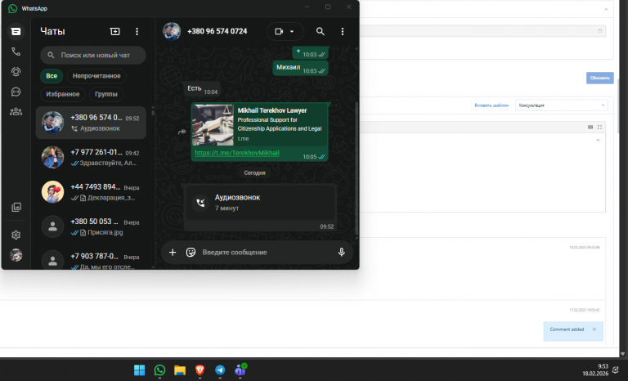Open the Calls section in WhatsApp sidebar

16,52
